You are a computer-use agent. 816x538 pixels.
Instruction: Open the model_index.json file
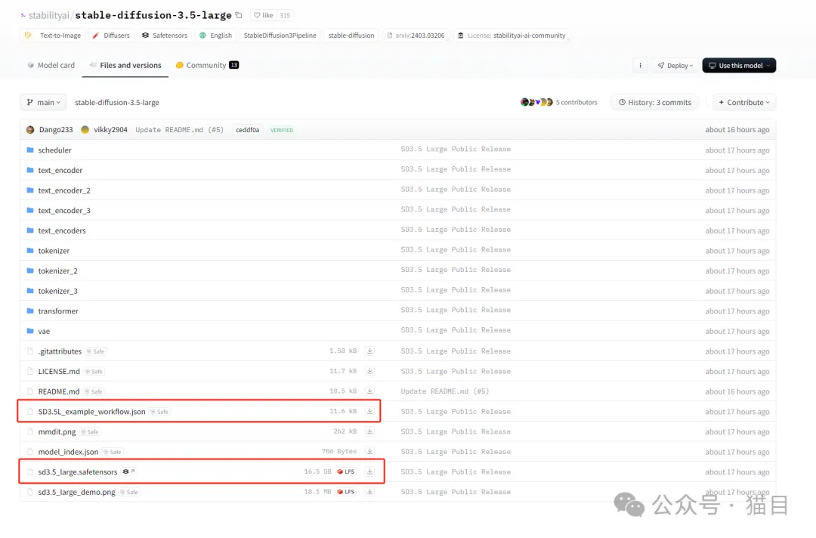coord(68,452)
